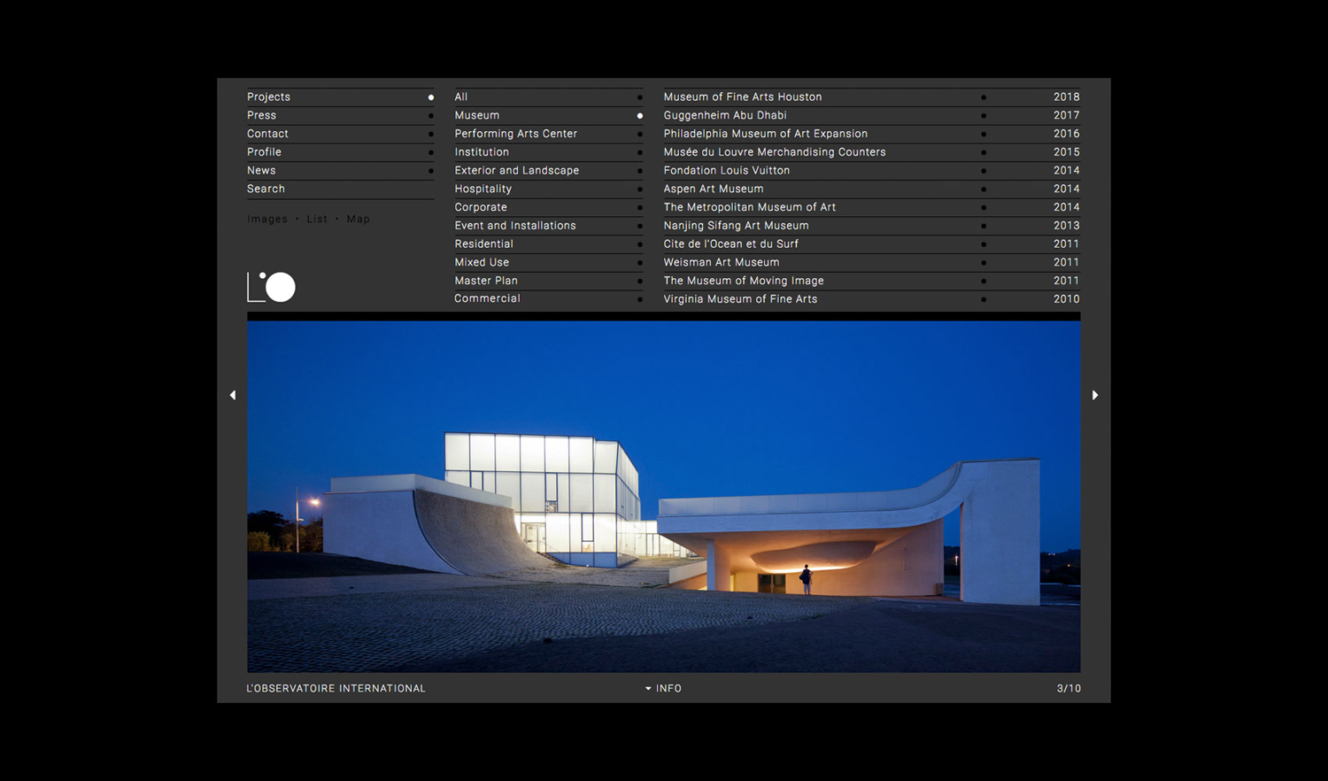Open Aspen Art Museum project

click(x=714, y=189)
